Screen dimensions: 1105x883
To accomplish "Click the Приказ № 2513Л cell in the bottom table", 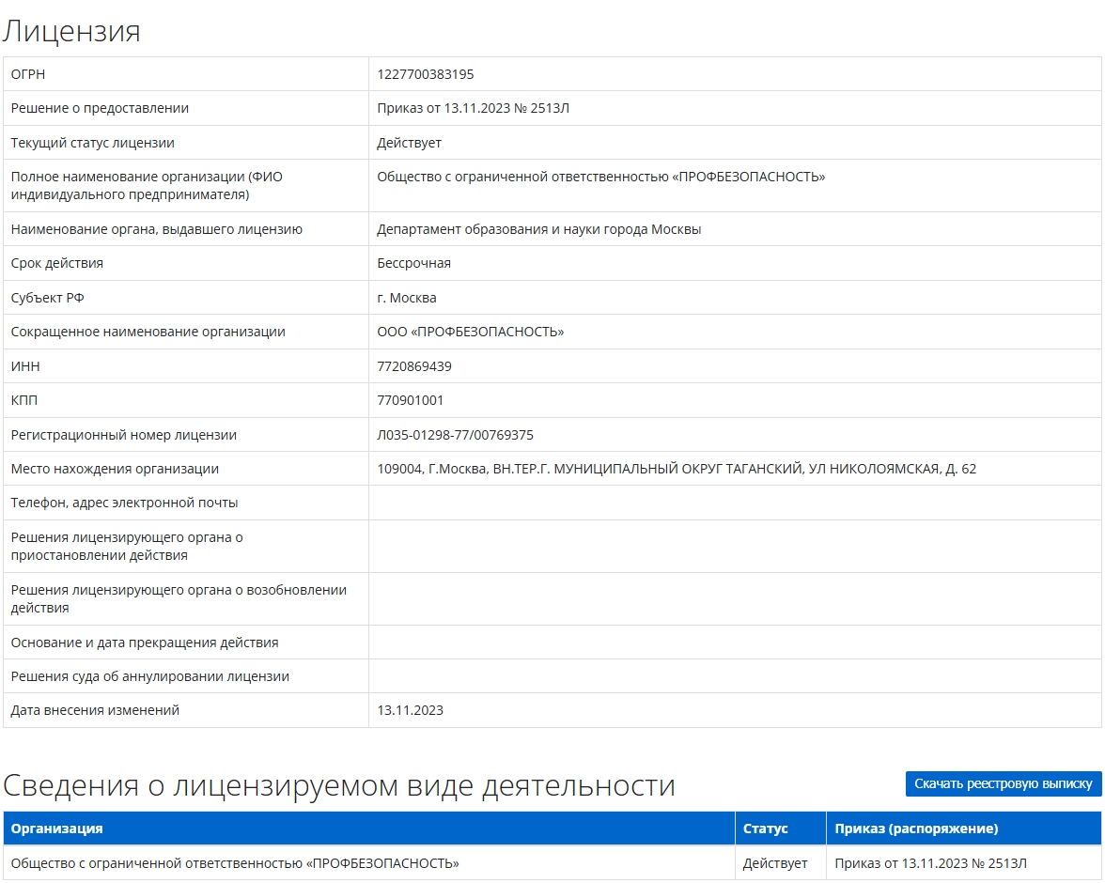I will pos(930,863).
